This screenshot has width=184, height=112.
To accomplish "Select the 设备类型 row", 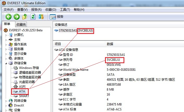I will pyautogui.click(x=69, y=75).
